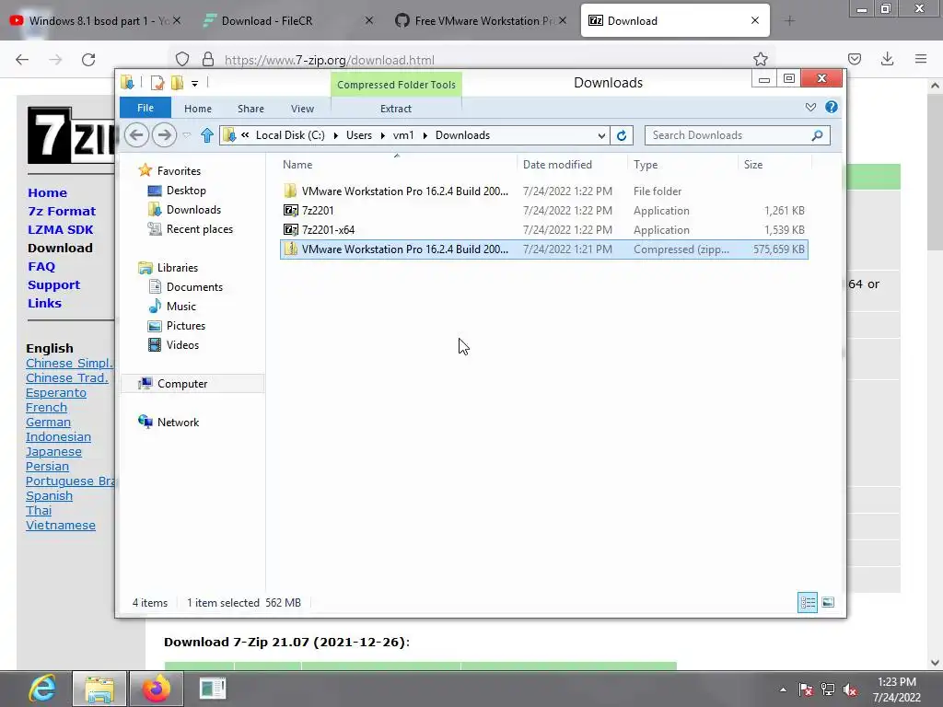Open recent locations dropdown arrow
The width and height of the screenshot is (943, 707).
click(x=187, y=135)
